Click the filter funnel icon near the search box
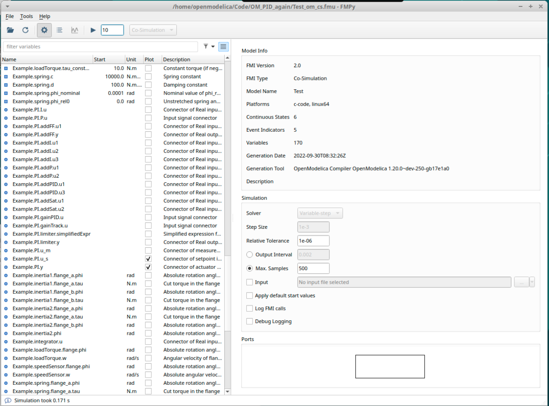The image size is (549, 406). [206, 46]
